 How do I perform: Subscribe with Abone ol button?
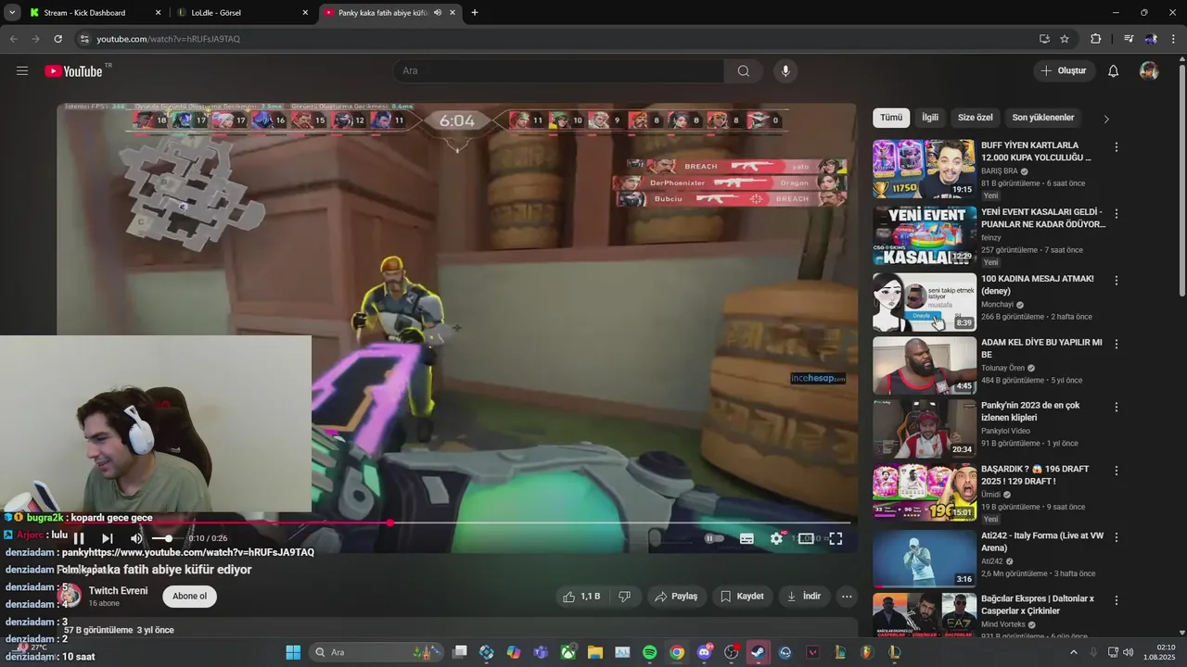click(189, 596)
